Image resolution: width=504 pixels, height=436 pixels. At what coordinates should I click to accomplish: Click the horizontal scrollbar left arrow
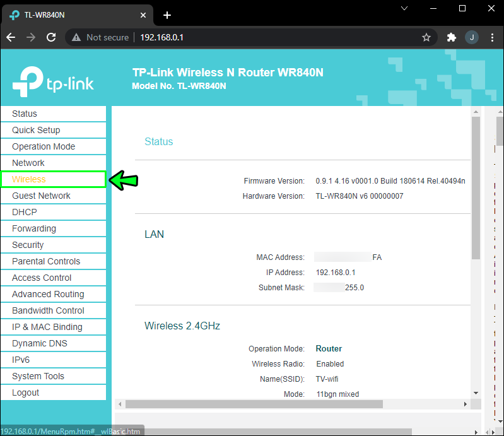(x=120, y=404)
